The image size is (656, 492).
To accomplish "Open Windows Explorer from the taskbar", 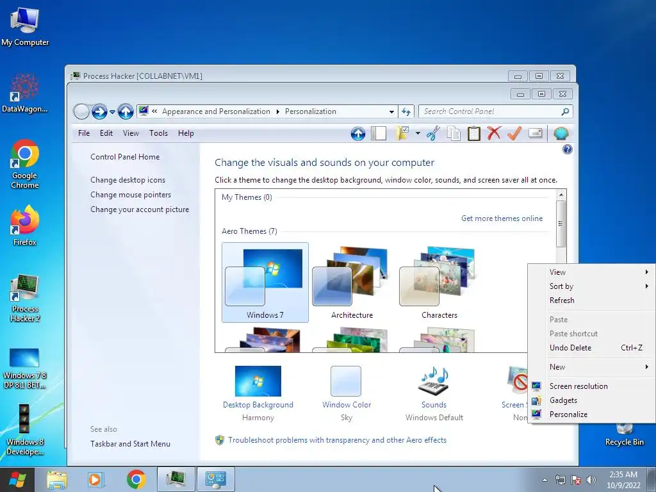I will click(x=57, y=479).
